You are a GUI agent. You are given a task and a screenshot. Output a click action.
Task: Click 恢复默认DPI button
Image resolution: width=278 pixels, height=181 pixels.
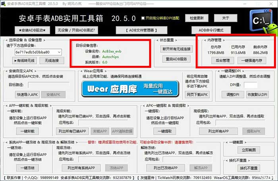(257, 94)
